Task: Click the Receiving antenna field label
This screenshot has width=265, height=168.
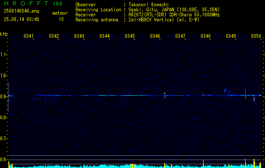Action: point(97,20)
